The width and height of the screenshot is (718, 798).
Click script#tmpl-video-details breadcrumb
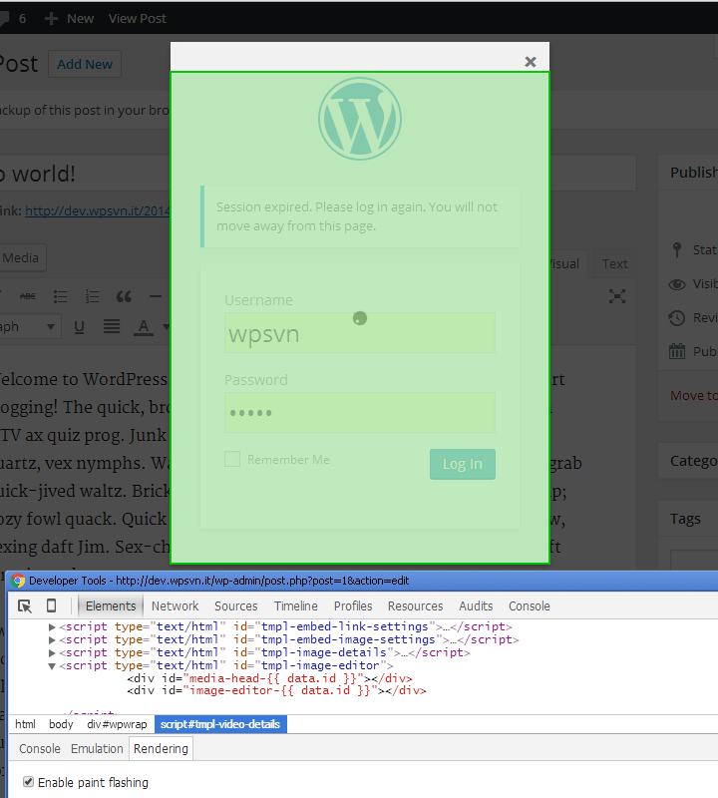click(220, 724)
